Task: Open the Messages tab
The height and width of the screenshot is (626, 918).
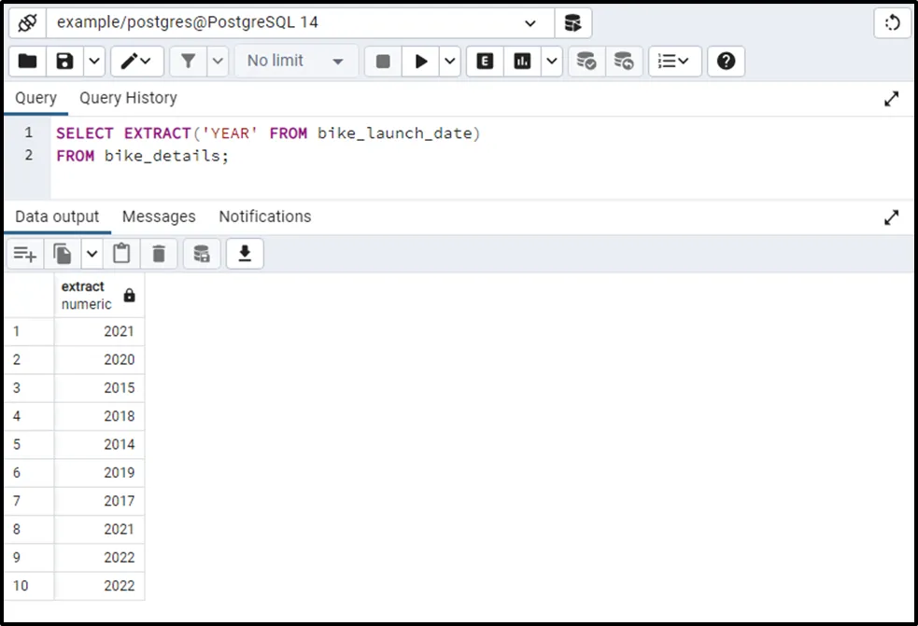Action: click(159, 216)
